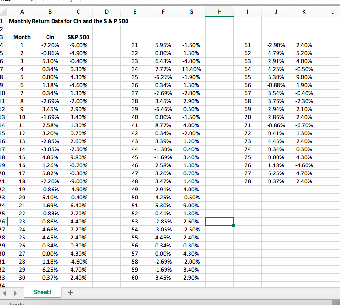
Task: Click S&P value 6.40% for month 21
Action: 78,206
